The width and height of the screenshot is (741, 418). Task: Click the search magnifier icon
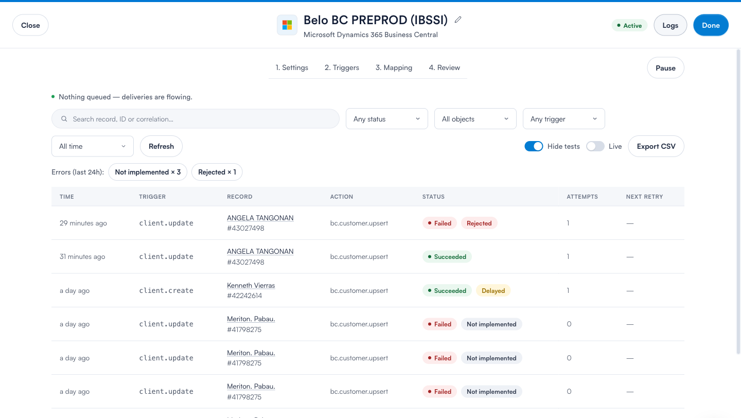tap(64, 119)
